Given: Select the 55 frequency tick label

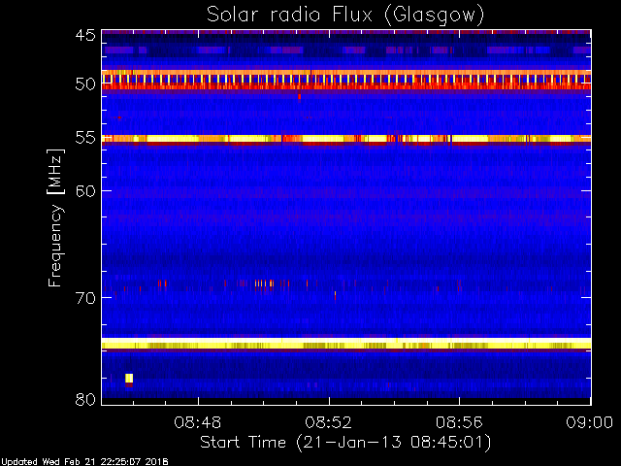Looking at the screenshot, I should (x=85, y=138).
